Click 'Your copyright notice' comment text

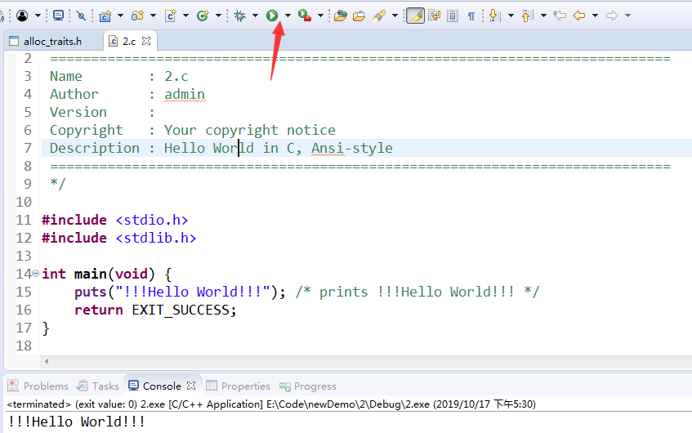point(250,130)
